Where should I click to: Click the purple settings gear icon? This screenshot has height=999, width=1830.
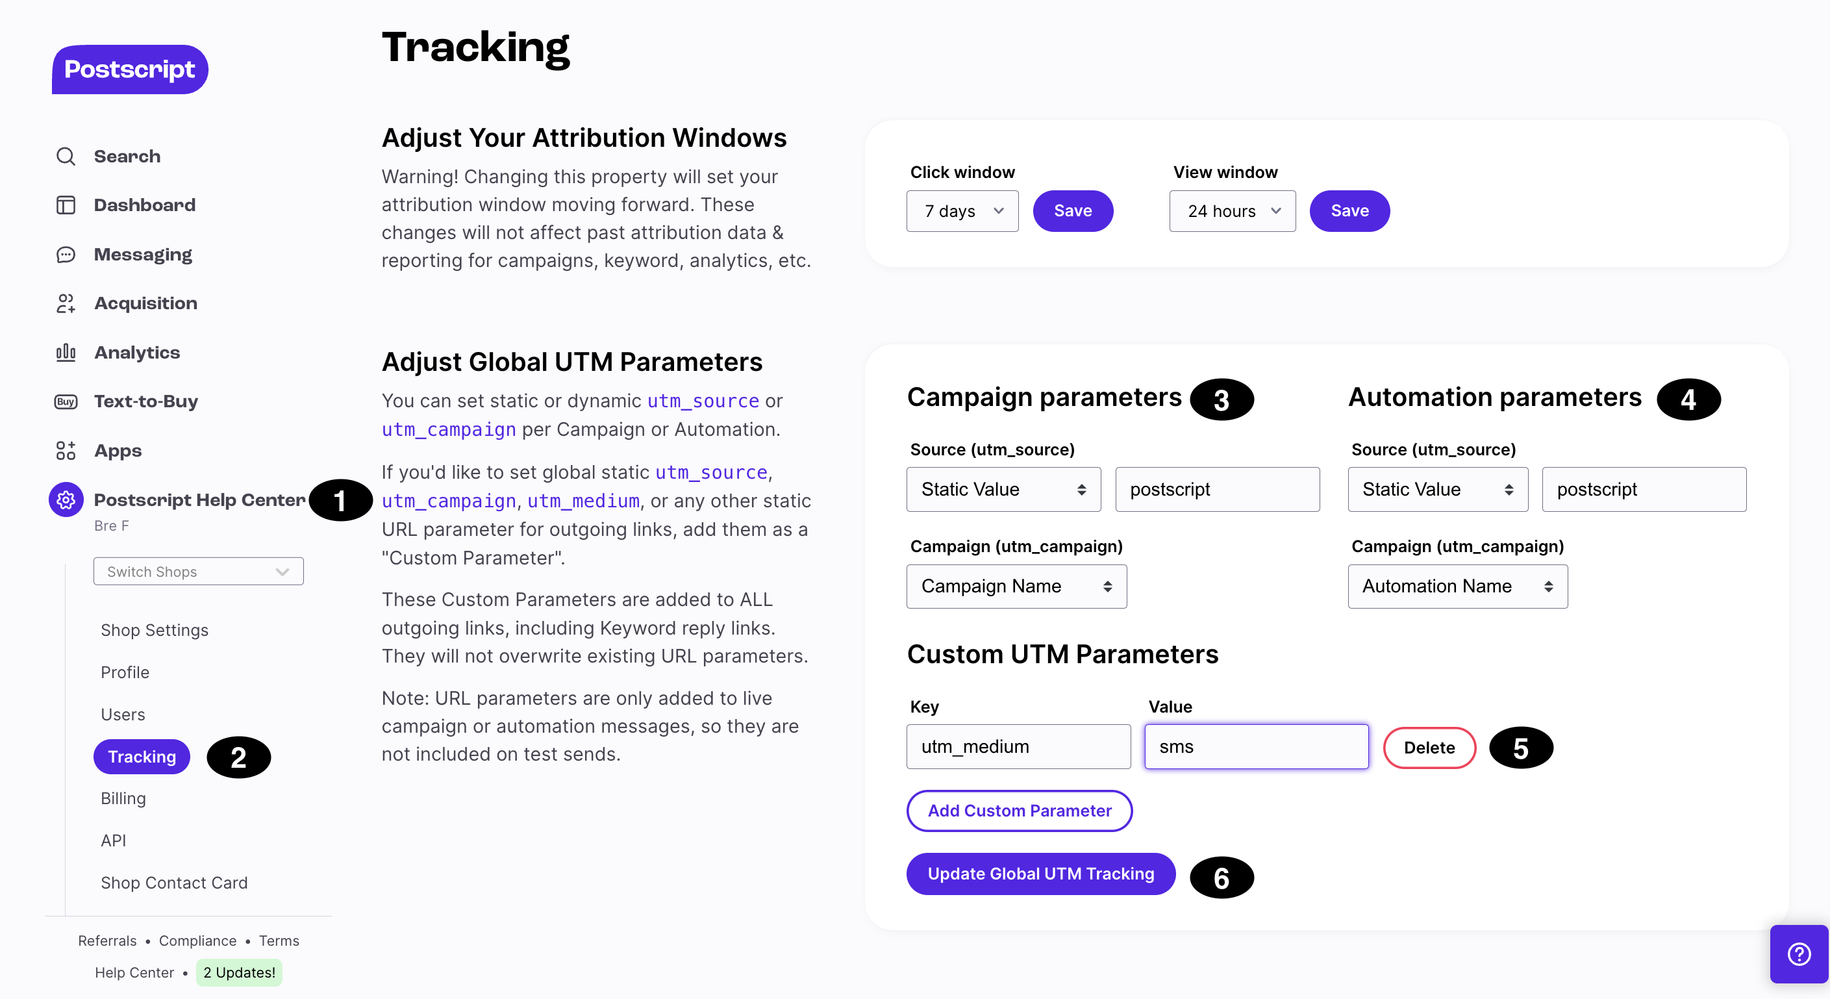point(66,499)
